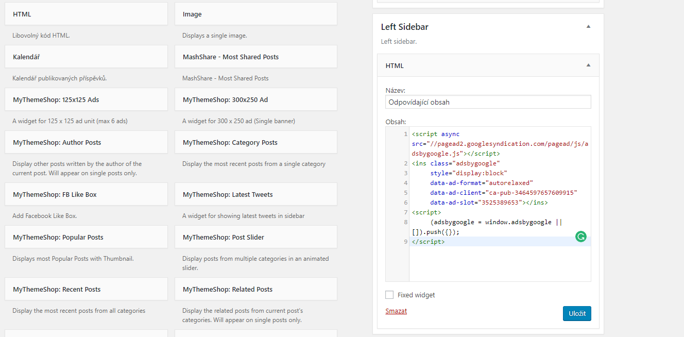Click the Uložit save button

click(576, 313)
